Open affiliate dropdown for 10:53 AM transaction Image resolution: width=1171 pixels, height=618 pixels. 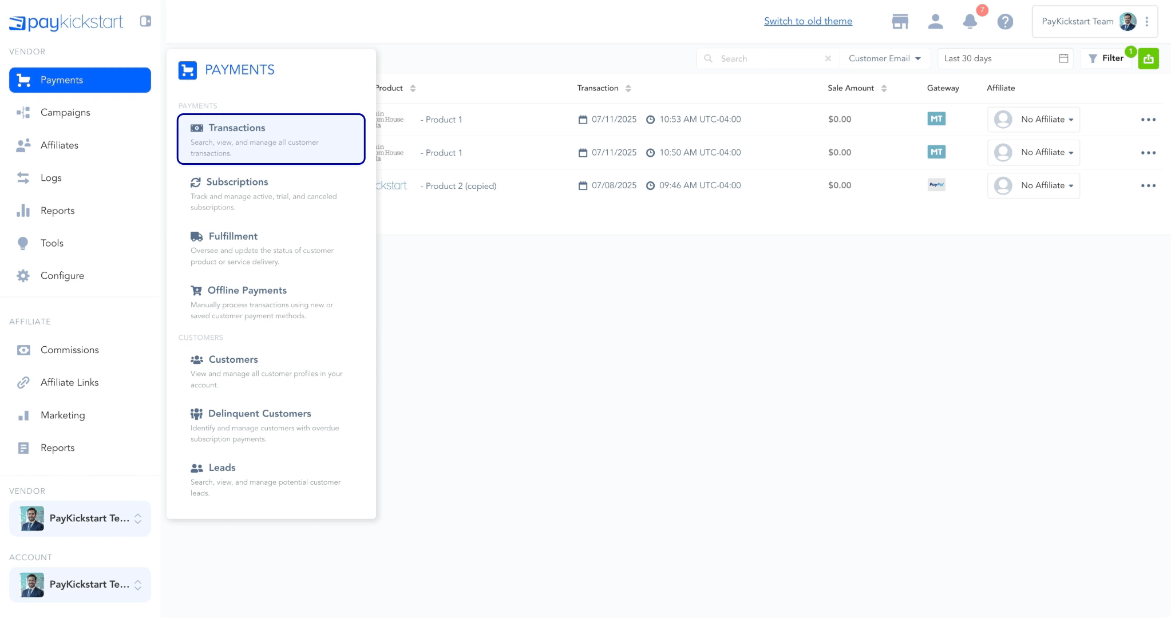[1034, 120]
